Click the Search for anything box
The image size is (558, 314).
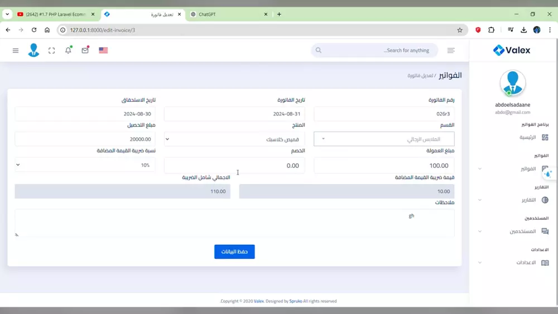tap(374, 51)
